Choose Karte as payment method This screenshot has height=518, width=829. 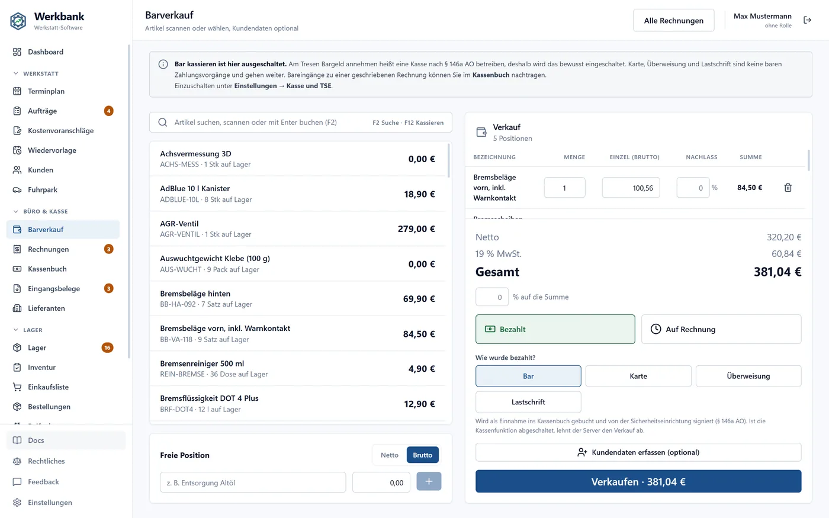point(638,377)
